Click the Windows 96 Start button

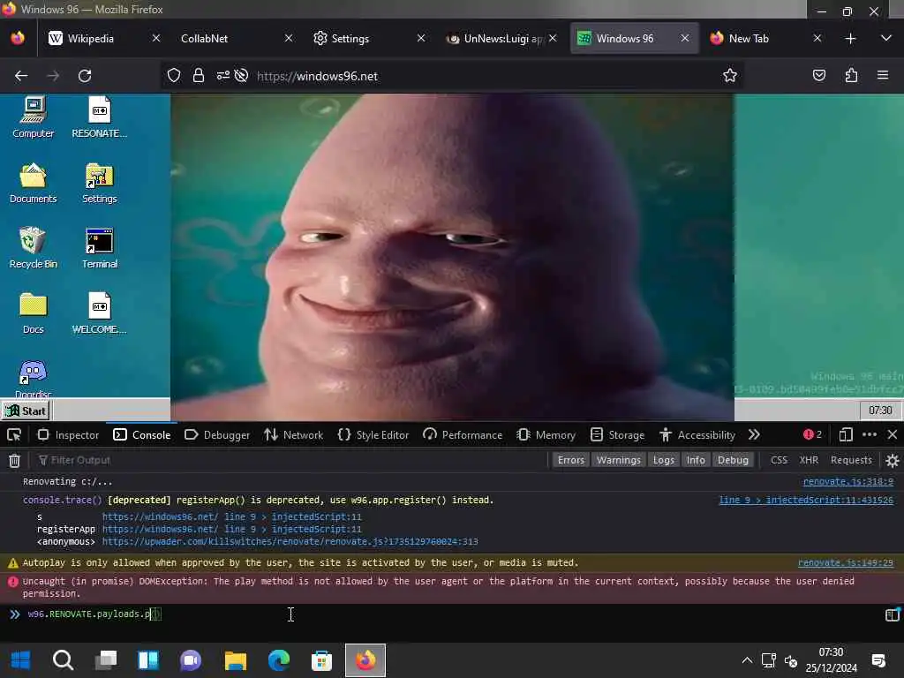[x=26, y=411]
